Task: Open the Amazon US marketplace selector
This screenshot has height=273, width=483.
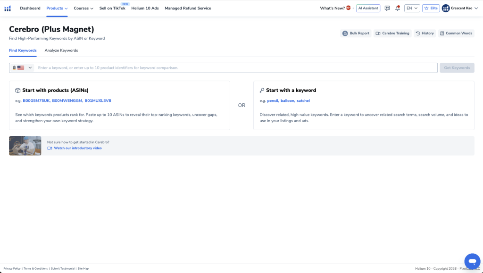Action: click(x=22, y=68)
